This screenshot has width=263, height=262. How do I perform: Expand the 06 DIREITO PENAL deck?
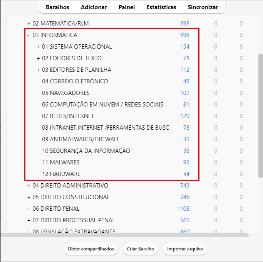point(29,209)
